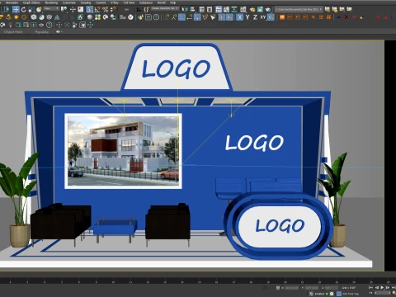Click the Object Paint ribbon tab

click(x=13, y=32)
